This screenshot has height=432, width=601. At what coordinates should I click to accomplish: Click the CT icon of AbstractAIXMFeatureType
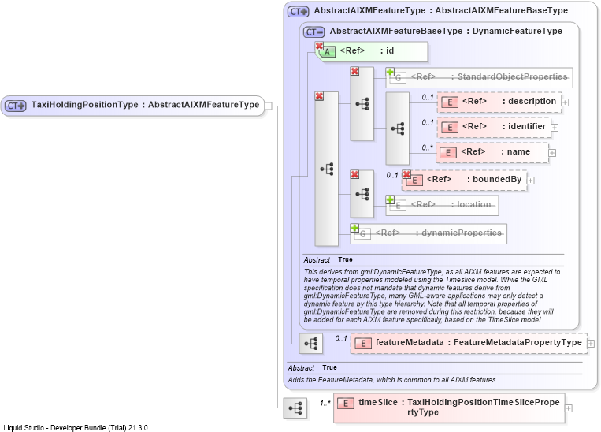(299, 12)
